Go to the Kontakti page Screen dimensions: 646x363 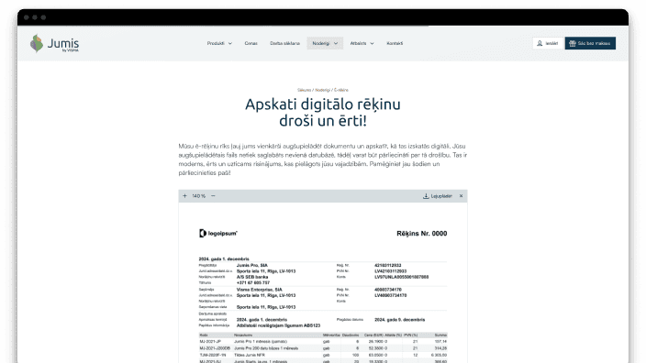pos(395,43)
